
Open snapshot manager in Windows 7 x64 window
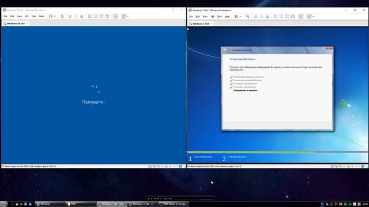click(268, 17)
